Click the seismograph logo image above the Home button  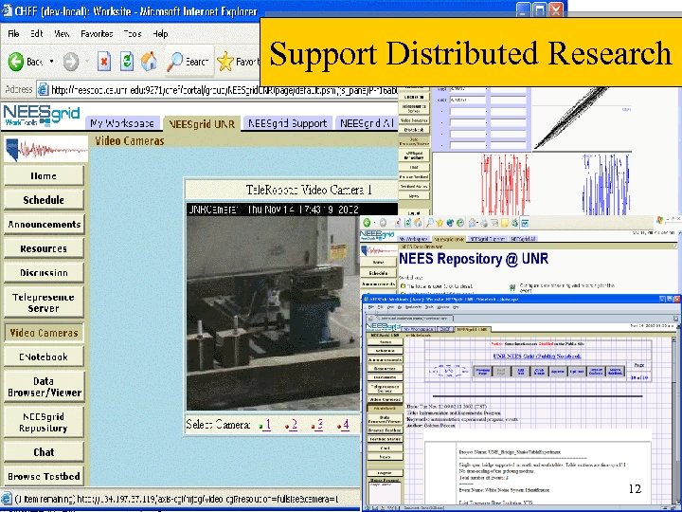[45, 150]
